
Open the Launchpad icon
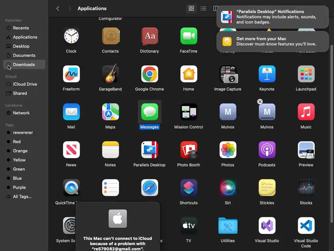[x=306, y=74]
